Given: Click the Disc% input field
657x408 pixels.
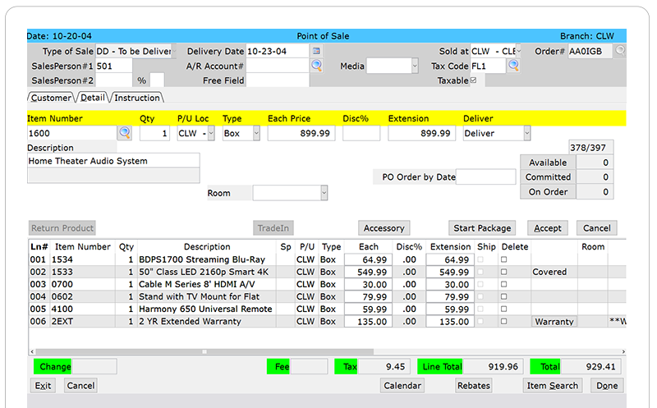Looking at the screenshot, I should click(x=361, y=133).
